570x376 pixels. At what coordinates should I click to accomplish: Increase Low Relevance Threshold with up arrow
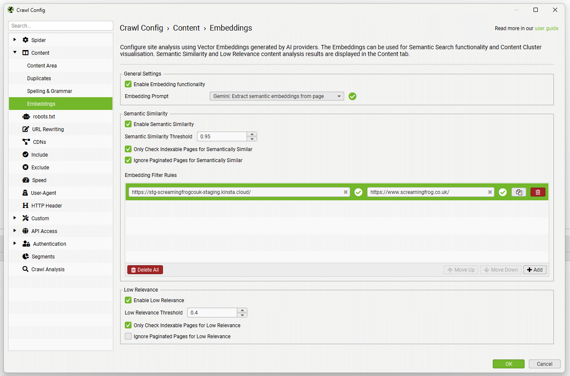[242, 310]
